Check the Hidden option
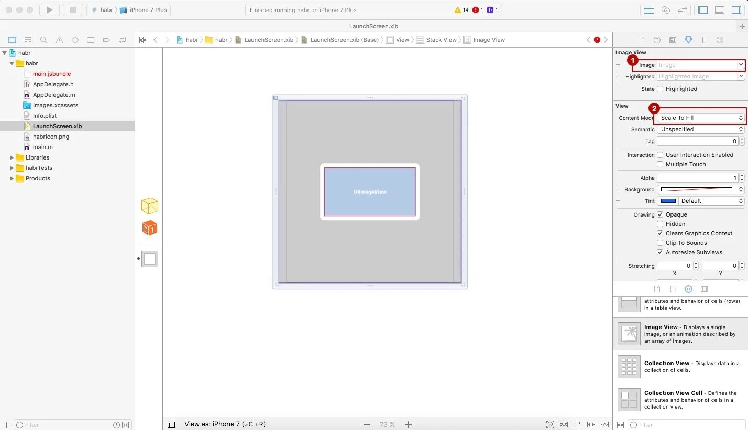Viewport: 748px width, 430px height. point(660,224)
